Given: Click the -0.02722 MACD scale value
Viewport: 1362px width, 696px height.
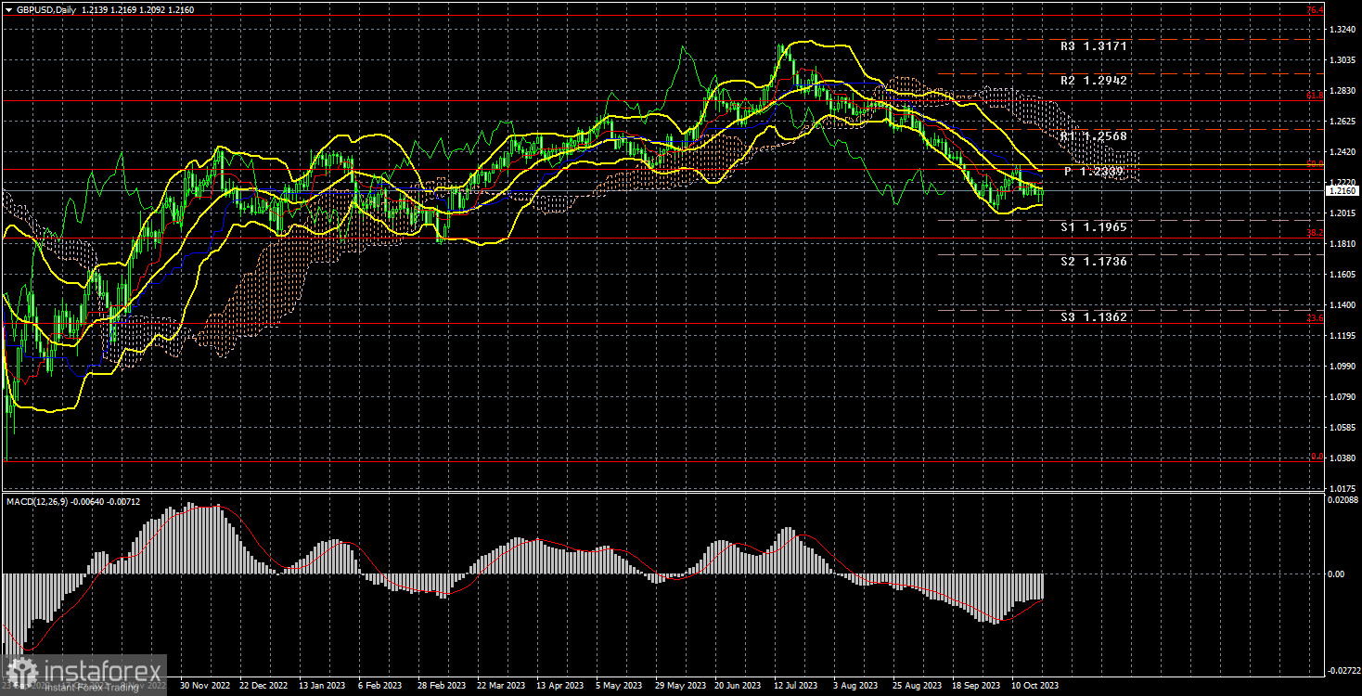Looking at the screenshot, I should click(x=1343, y=668).
